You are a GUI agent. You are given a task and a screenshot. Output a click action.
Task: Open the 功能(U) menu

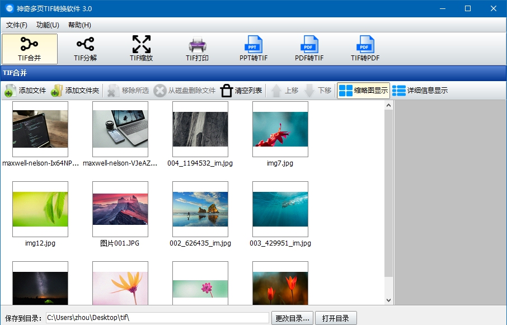pyautogui.click(x=48, y=25)
